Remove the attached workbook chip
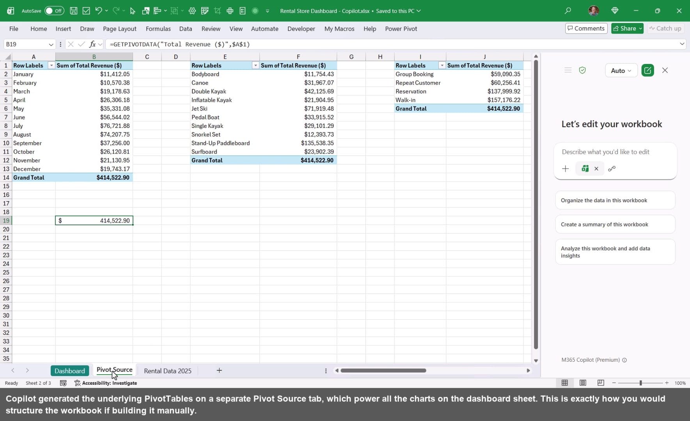This screenshot has width=690, height=421. click(596, 169)
